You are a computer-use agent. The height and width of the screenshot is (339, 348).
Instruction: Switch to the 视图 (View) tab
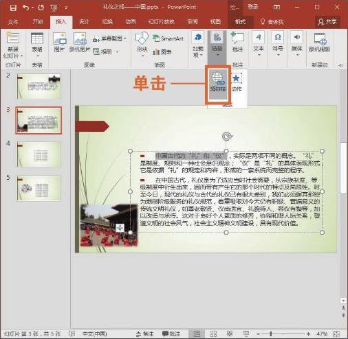215,22
